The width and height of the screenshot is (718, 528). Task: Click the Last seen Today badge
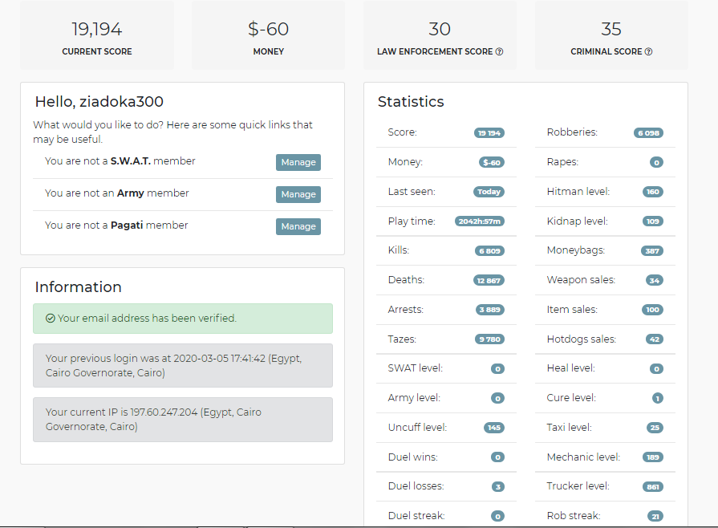pos(489,192)
